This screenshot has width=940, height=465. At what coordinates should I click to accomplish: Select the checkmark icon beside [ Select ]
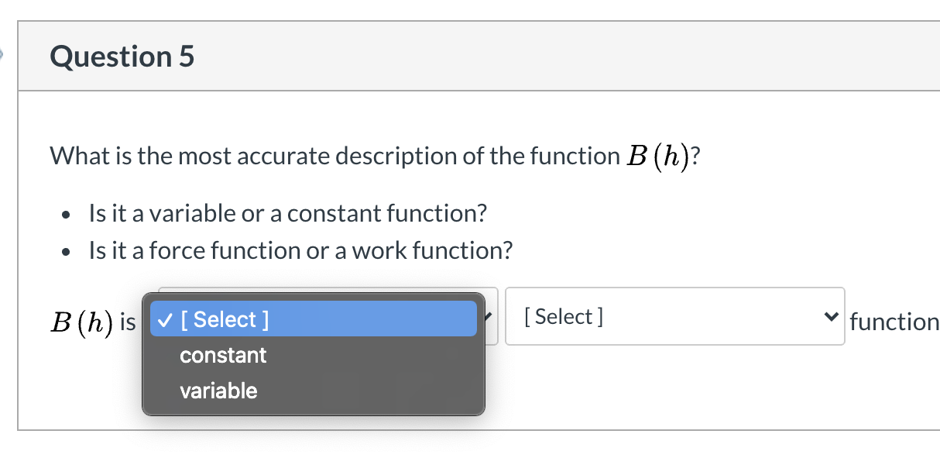pos(164,319)
